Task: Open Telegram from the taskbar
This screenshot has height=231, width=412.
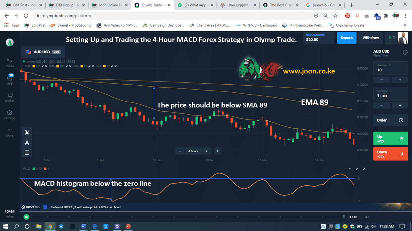Action: point(61,227)
